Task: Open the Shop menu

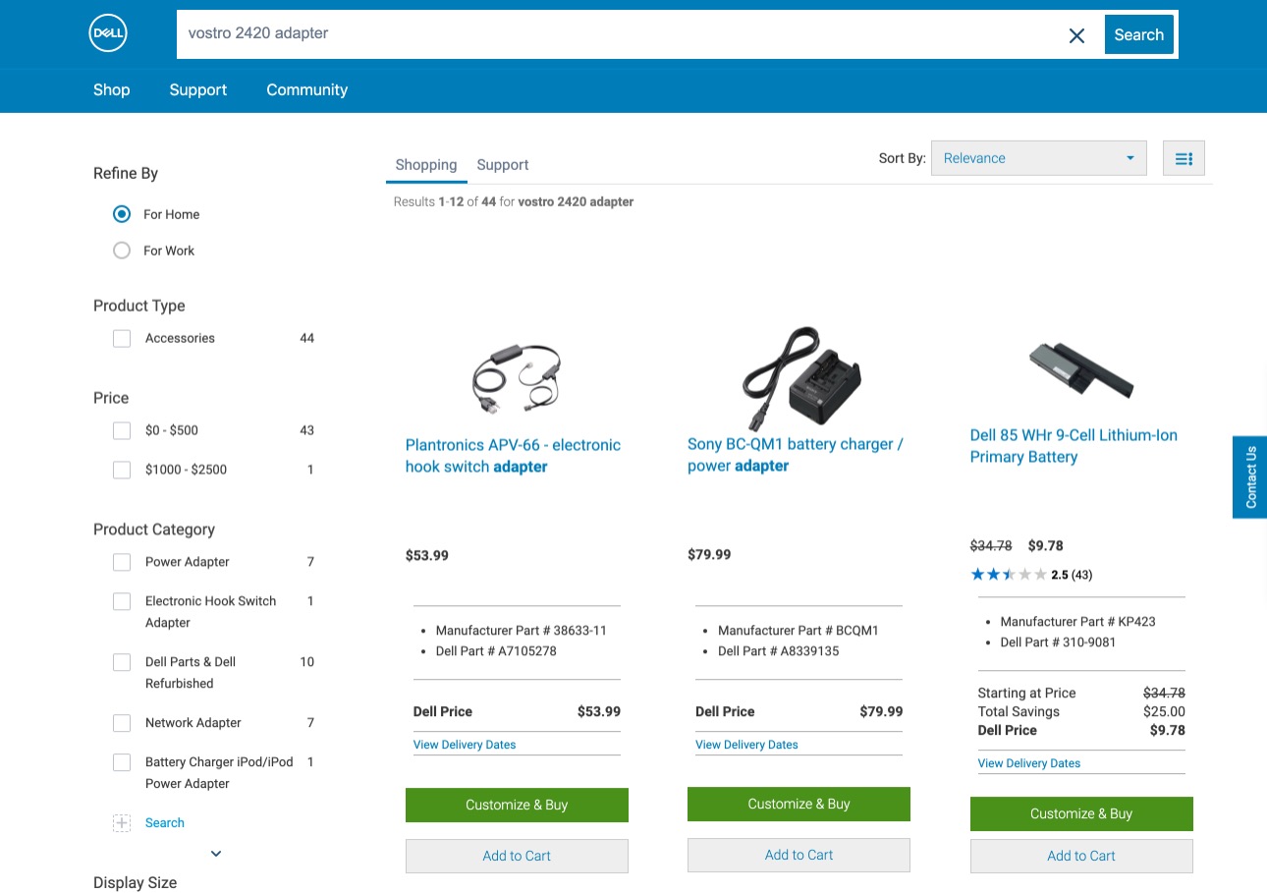Action: [x=112, y=89]
